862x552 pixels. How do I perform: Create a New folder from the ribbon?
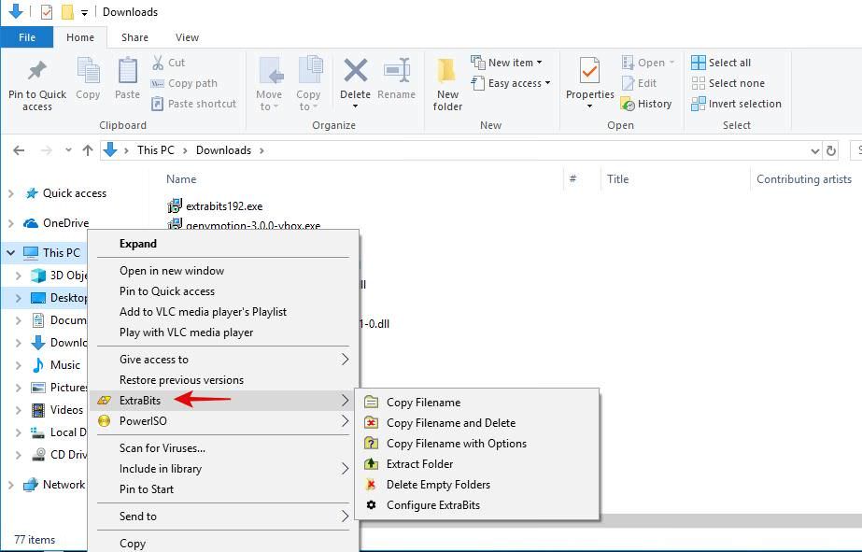[447, 85]
